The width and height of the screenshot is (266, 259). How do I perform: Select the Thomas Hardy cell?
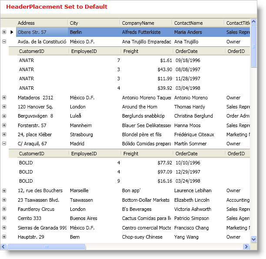pyautogui.click(x=198, y=107)
